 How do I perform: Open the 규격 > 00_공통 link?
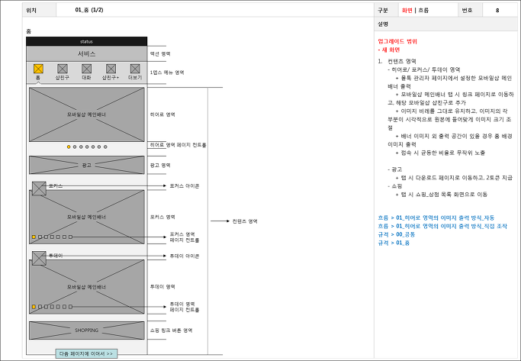397,234
